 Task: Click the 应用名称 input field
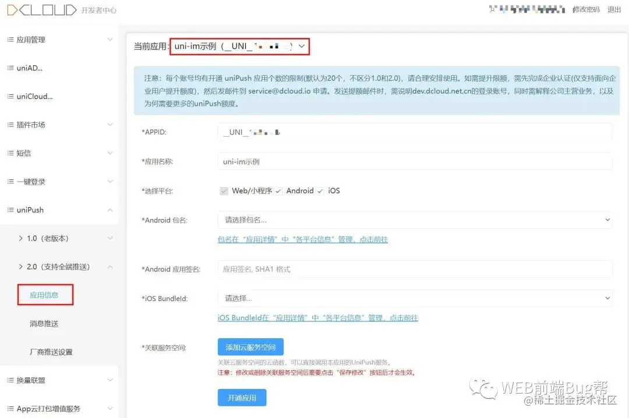415,162
